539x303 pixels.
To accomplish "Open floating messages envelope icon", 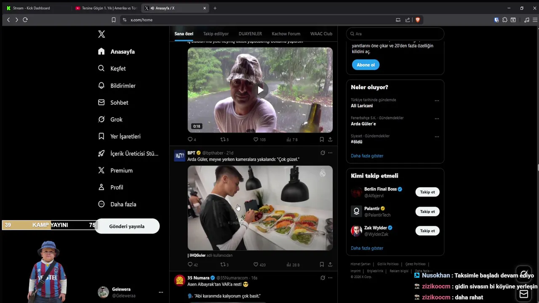I will pyautogui.click(x=524, y=294).
